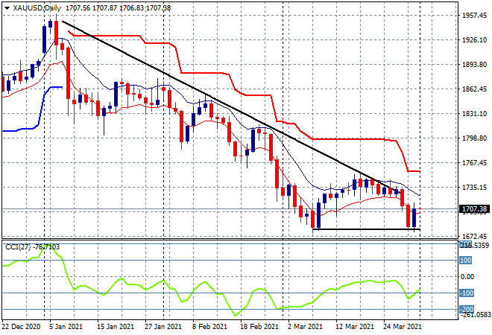Click the 1735.15 price axis label
The width and height of the screenshot is (492, 335).
click(x=474, y=187)
